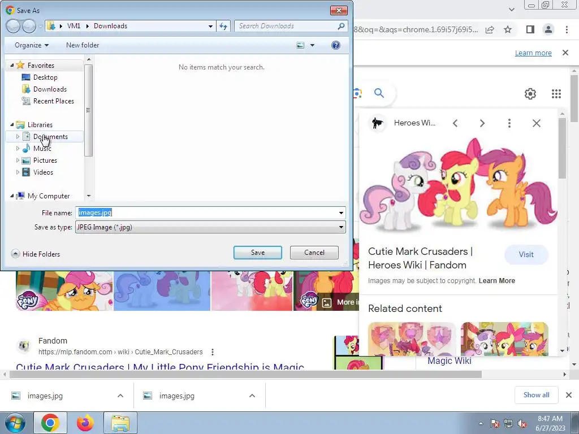Expand the Music library node
Viewport: 579px width, 434px height.
[18, 149]
